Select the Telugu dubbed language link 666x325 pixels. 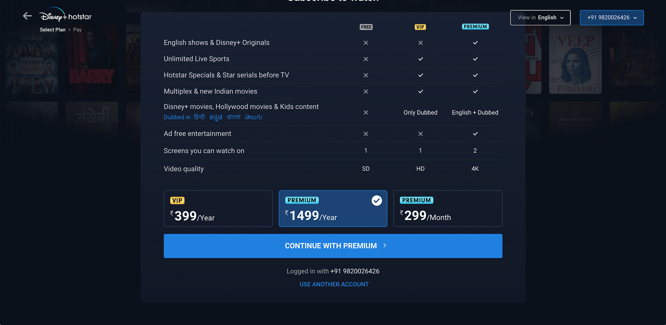(253, 117)
